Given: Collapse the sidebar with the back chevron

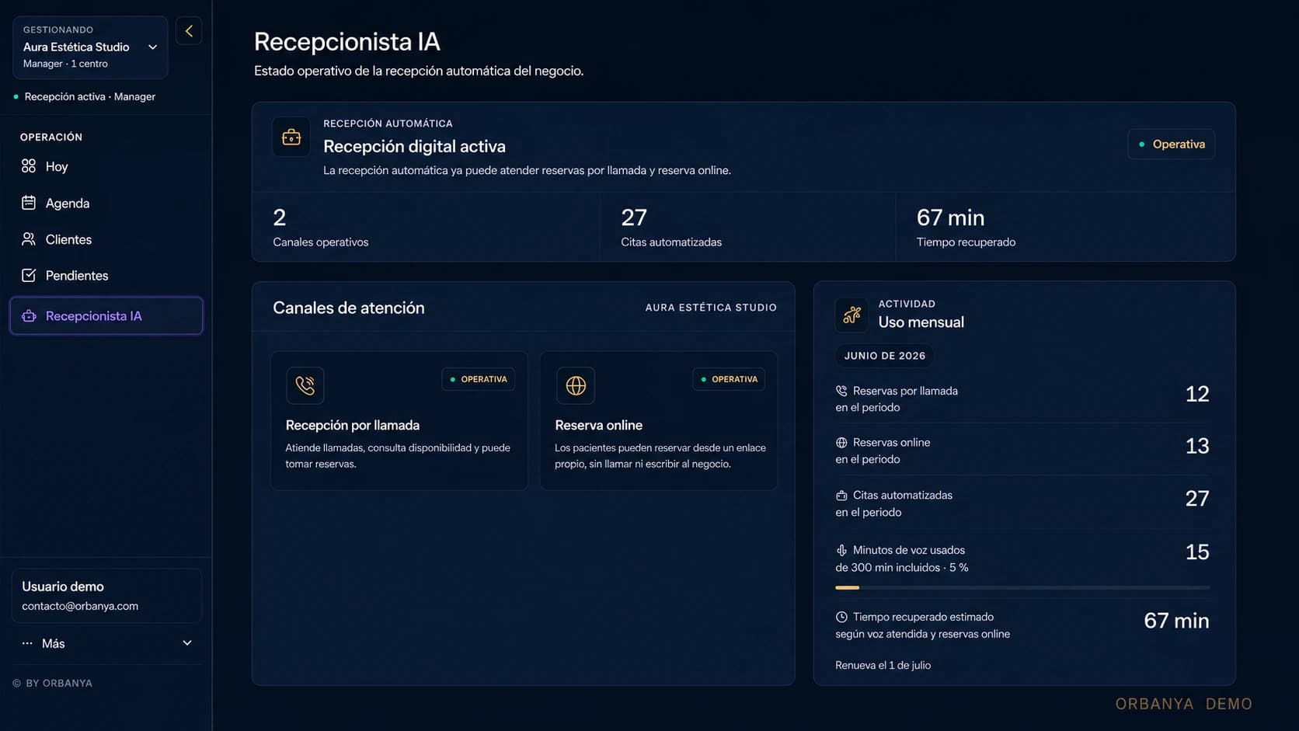Looking at the screenshot, I should 189,31.
